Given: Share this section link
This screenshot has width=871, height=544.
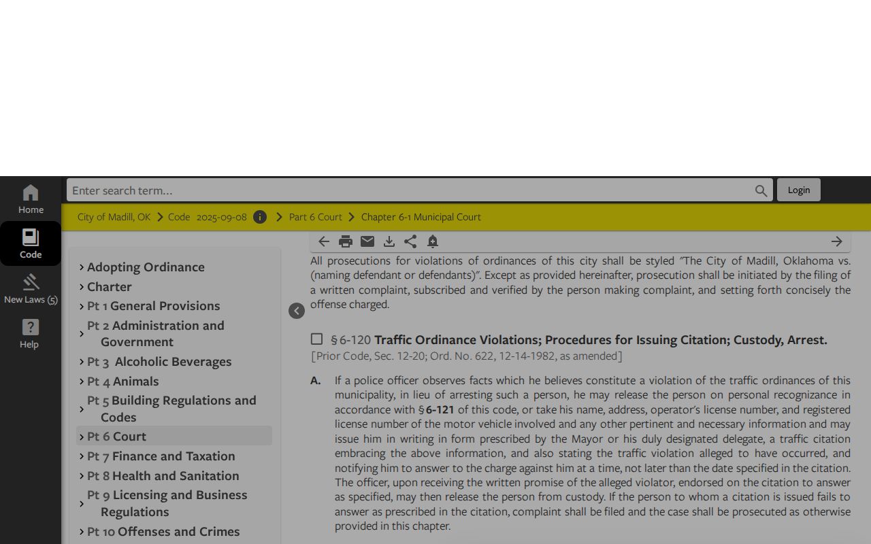Looking at the screenshot, I should [x=410, y=241].
